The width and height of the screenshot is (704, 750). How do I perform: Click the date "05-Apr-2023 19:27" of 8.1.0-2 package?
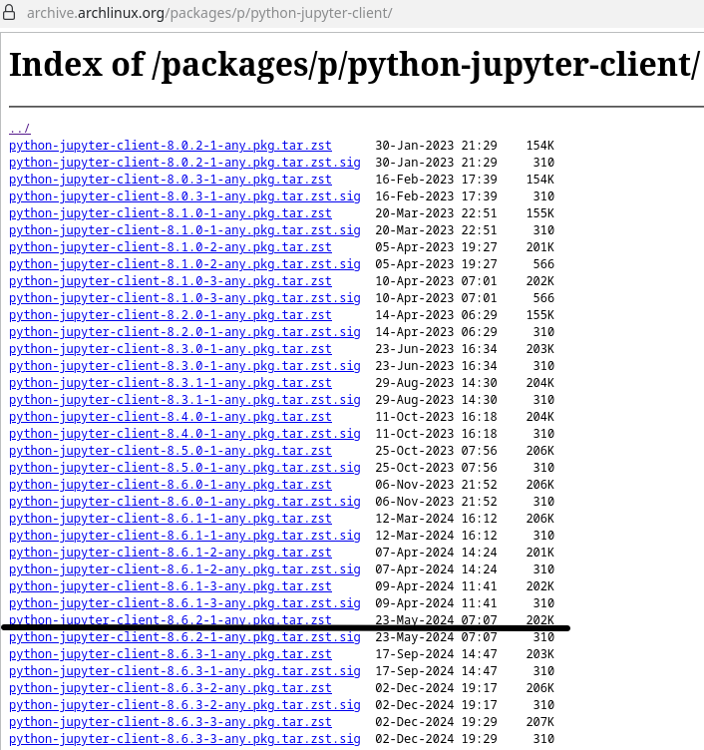pyautogui.click(x=436, y=247)
